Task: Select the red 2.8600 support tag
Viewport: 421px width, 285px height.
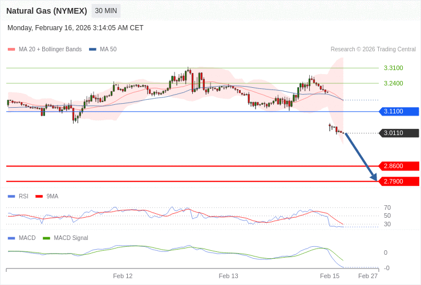Action: 399,166
